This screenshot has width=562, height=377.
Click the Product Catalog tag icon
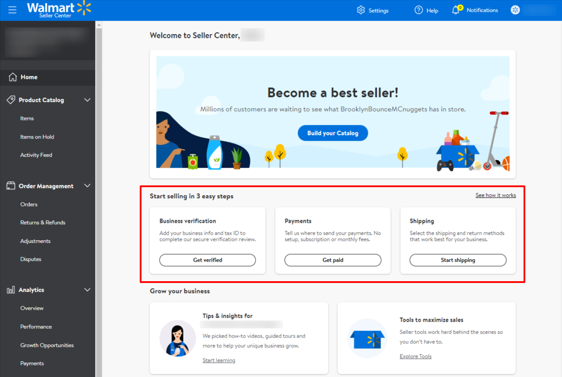pyautogui.click(x=10, y=100)
